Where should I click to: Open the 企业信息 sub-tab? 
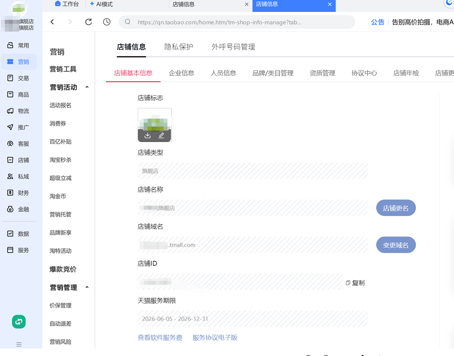(182, 73)
